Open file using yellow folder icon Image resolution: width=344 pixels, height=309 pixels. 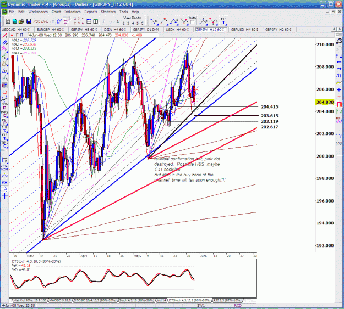21,21
